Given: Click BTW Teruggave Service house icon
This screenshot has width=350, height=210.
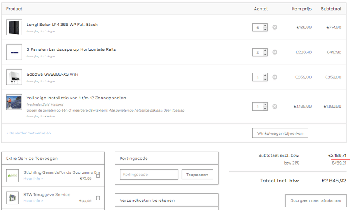Looking at the screenshot, I should click(13, 198).
